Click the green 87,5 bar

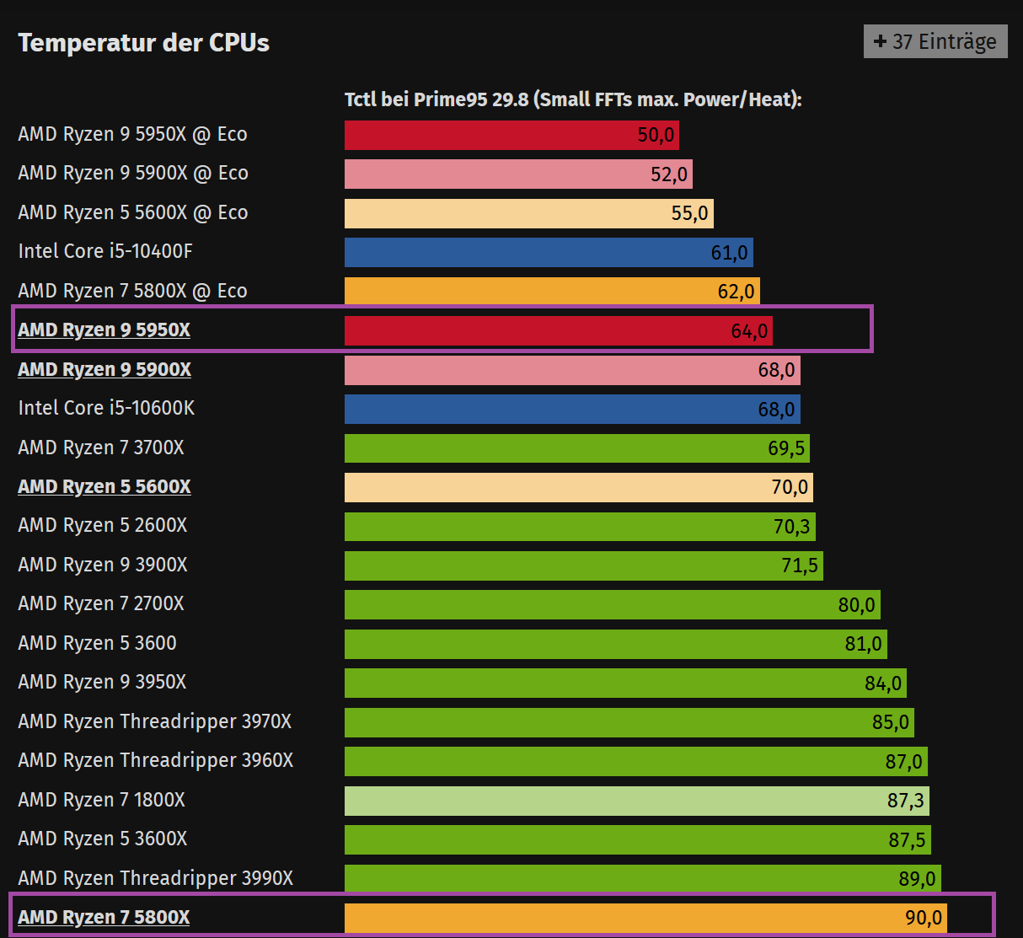[x=638, y=840]
